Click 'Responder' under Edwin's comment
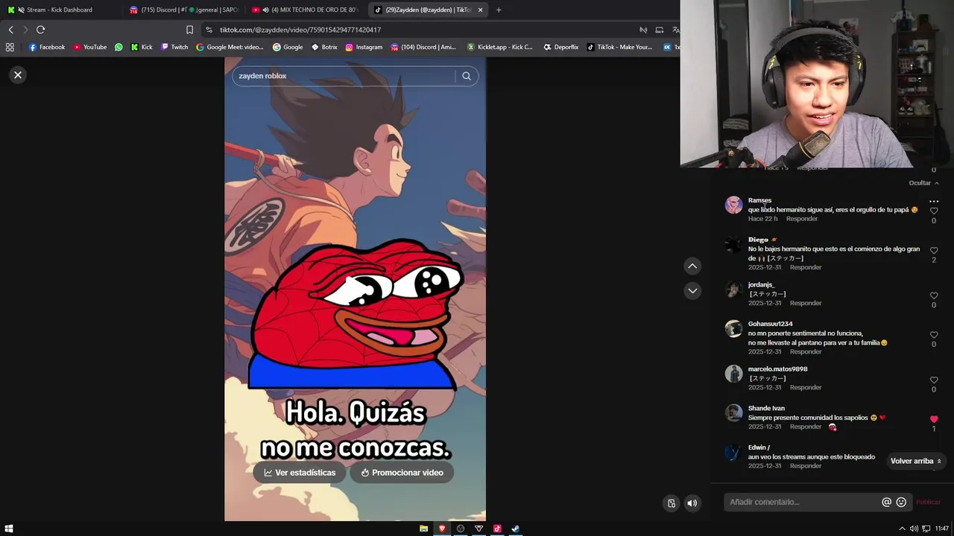Viewport: 954px width, 536px height. 806,466
